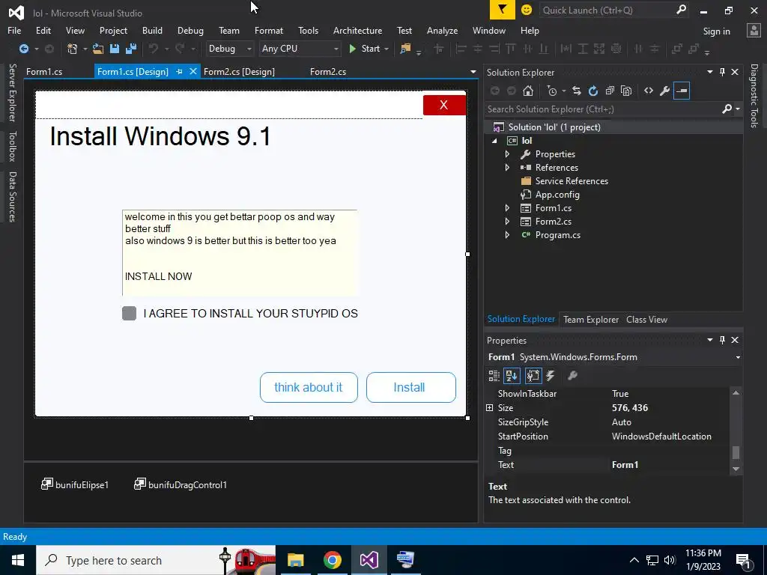
Task: Open Properties via wrench icon in Solution Explorer
Action: tap(665, 91)
